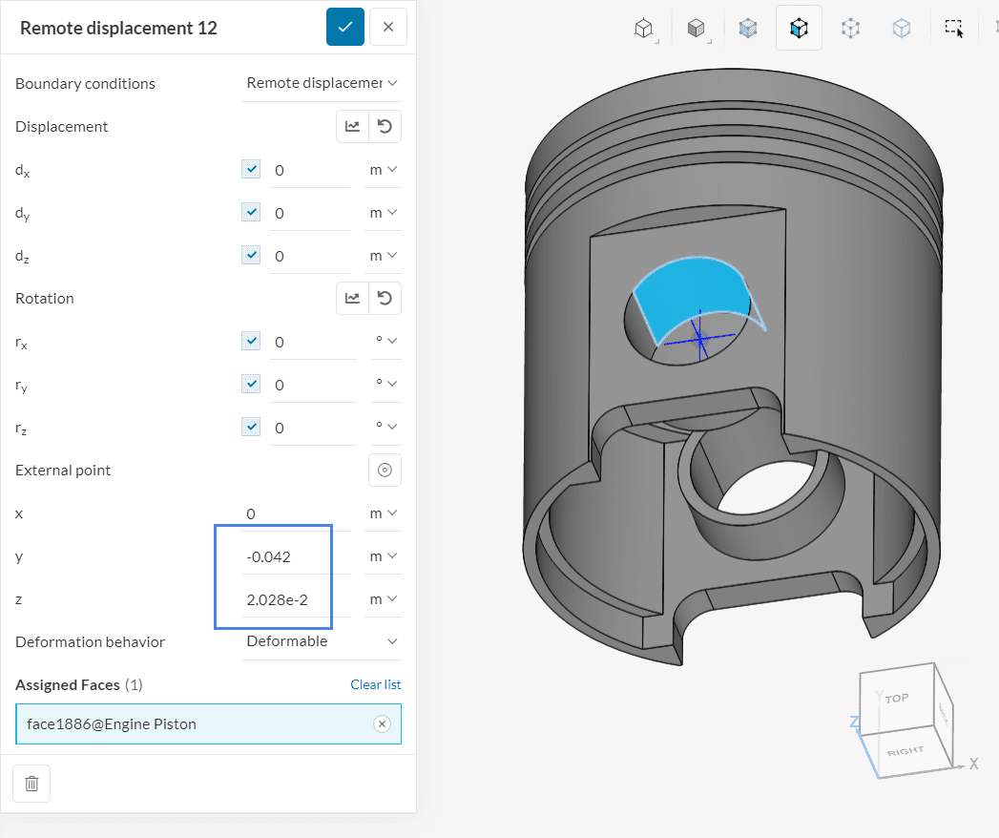Viewport: 999px width, 838px height.
Task: Switch to face selection mode
Action: coord(799,29)
